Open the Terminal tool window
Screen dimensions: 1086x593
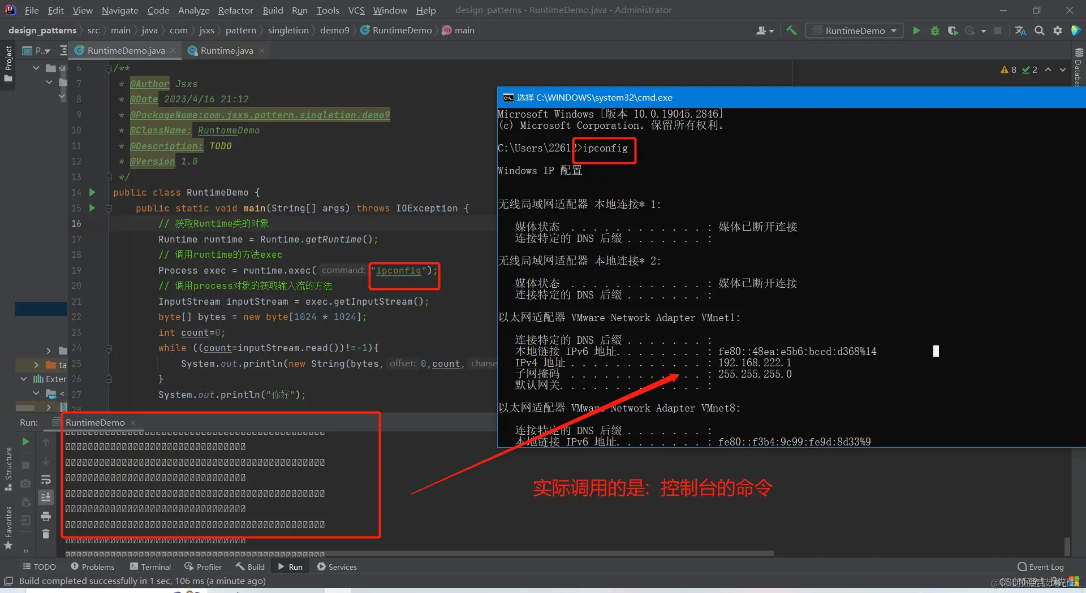pyautogui.click(x=150, y=567)
